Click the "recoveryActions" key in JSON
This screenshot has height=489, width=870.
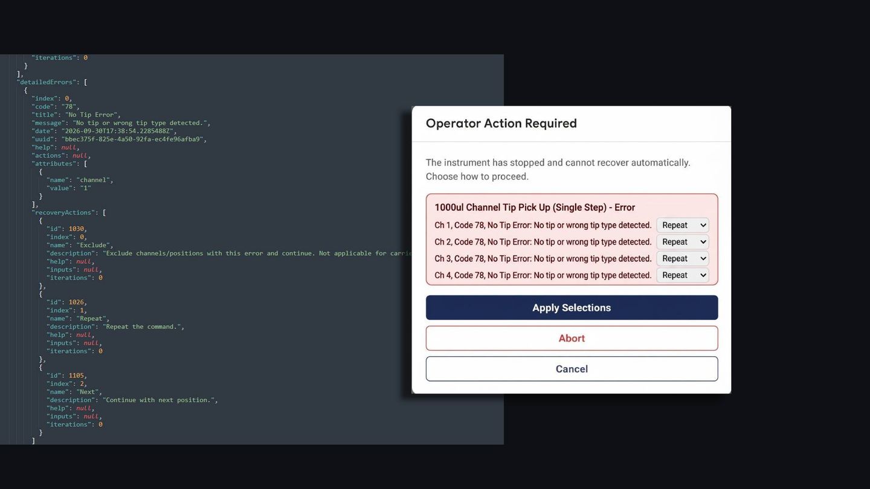[x=63, y=213]
